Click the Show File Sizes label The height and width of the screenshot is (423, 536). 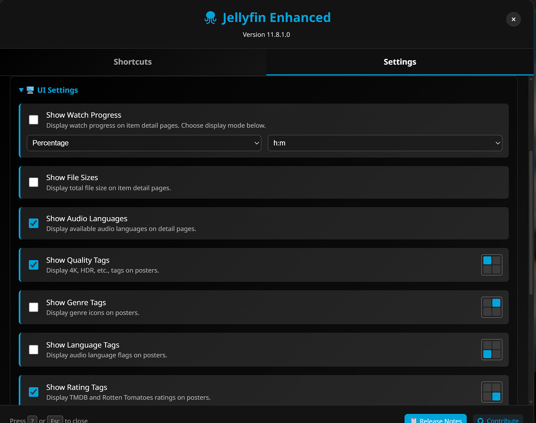[72, 178]
